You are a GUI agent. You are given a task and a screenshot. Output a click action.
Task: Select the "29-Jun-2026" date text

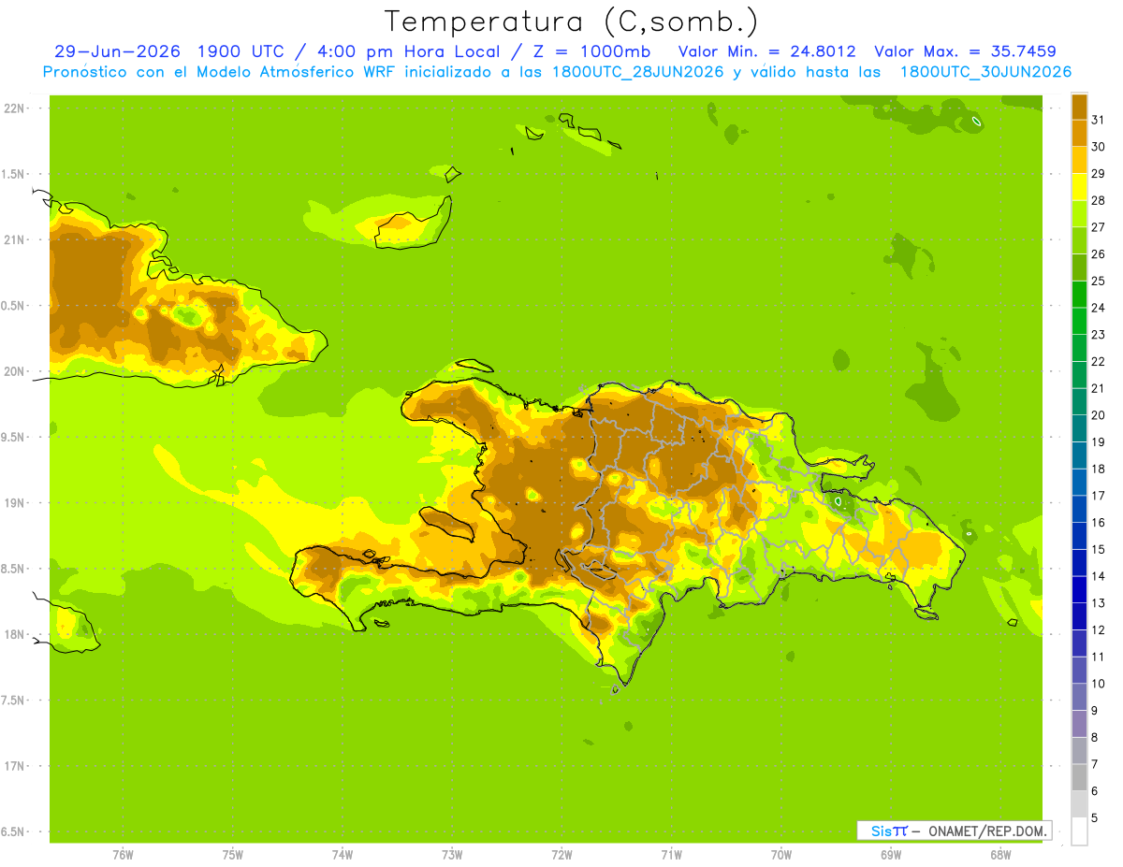tap(117, 51)
